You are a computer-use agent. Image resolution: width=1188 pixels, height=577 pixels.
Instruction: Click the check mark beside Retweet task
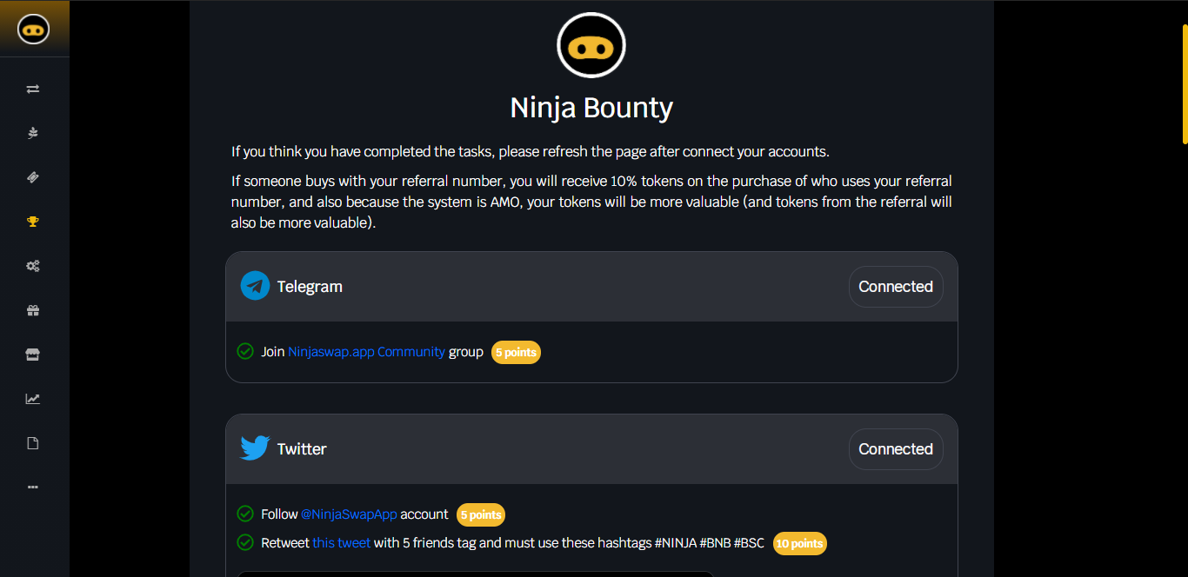245,542
